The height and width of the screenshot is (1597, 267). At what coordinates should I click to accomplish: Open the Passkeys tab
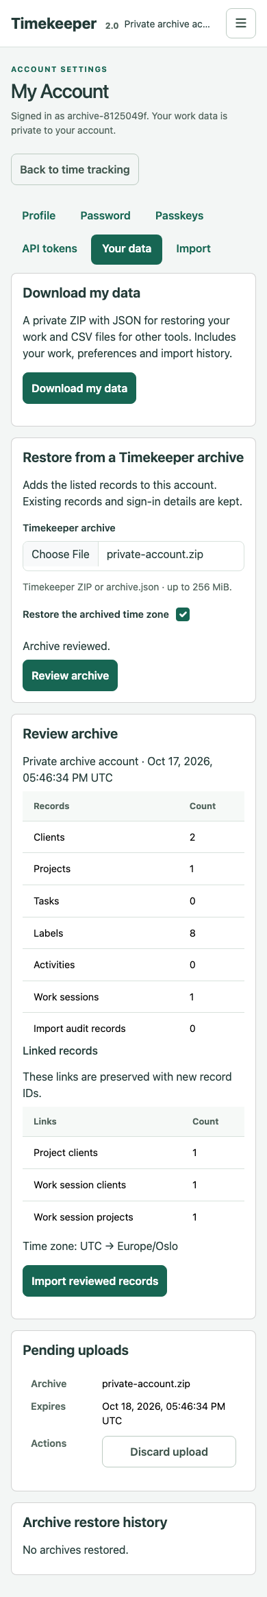(x=179, y=215)
